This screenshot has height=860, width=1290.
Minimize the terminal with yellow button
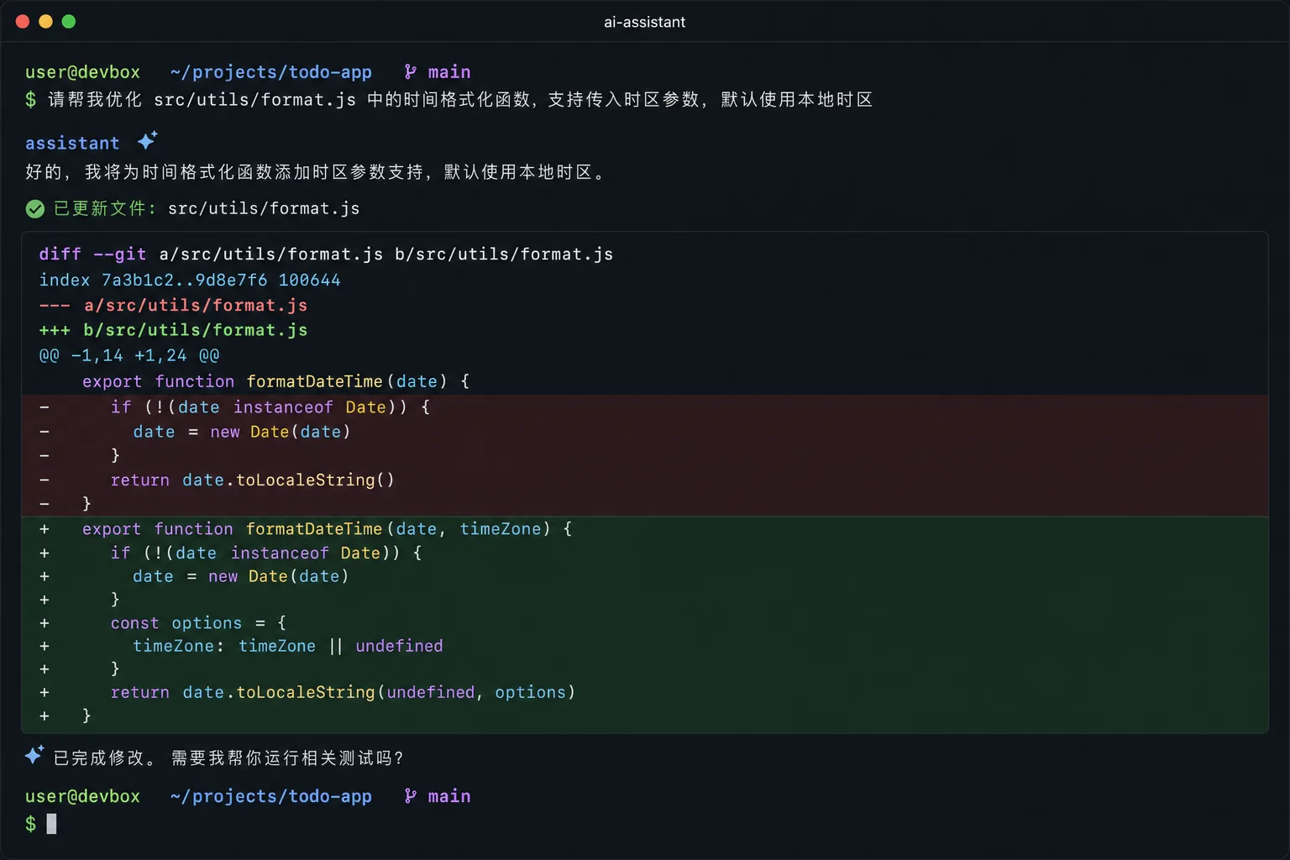[45, 22]
